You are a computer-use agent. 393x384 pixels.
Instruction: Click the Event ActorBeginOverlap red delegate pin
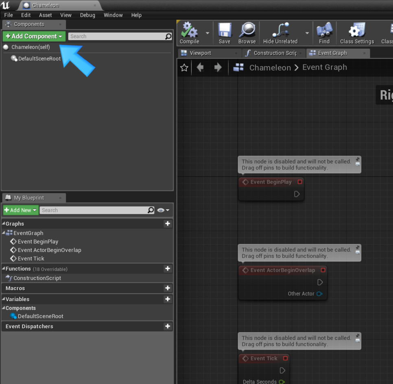(323, 270)
